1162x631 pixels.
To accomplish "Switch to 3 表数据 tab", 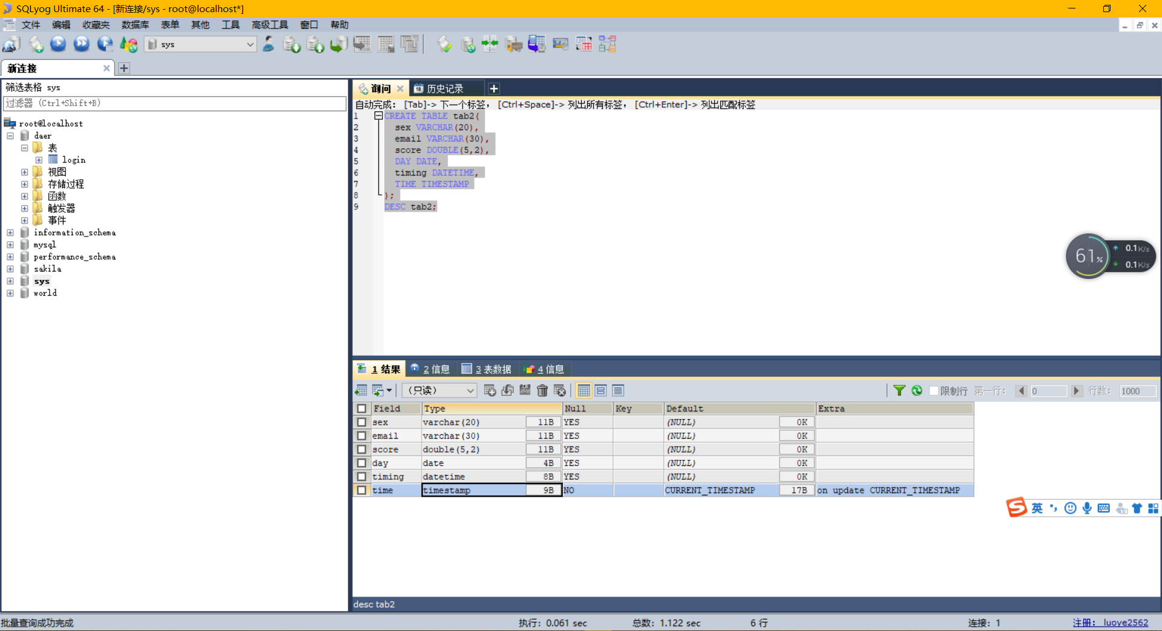I will click(x=487, y=369).
